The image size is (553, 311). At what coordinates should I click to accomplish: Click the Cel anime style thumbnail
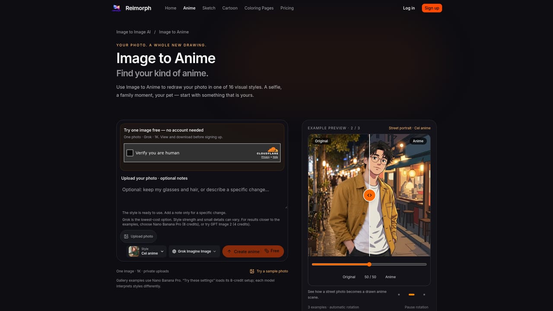(134, 251)
